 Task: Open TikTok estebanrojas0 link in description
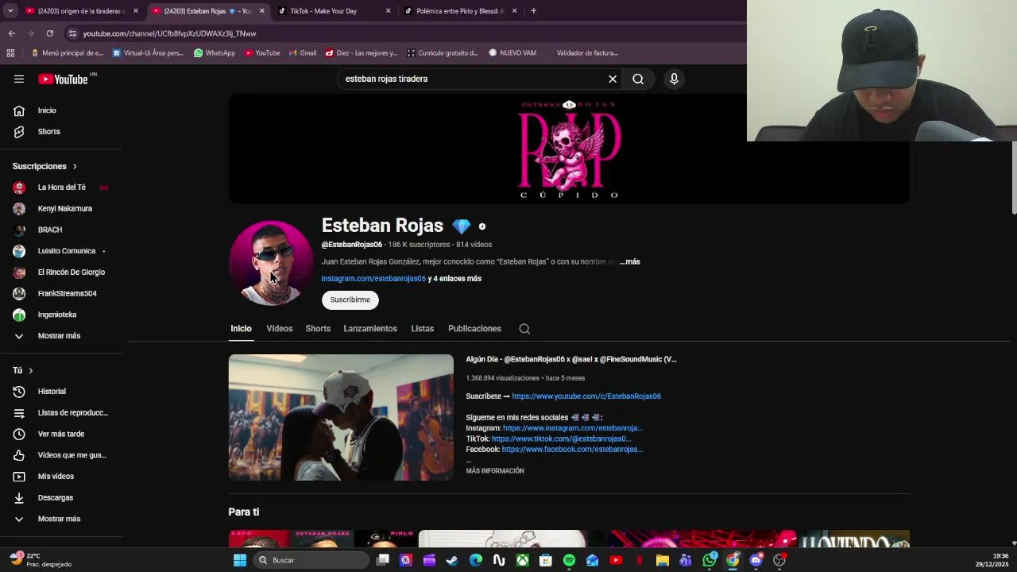click(562, 439)
